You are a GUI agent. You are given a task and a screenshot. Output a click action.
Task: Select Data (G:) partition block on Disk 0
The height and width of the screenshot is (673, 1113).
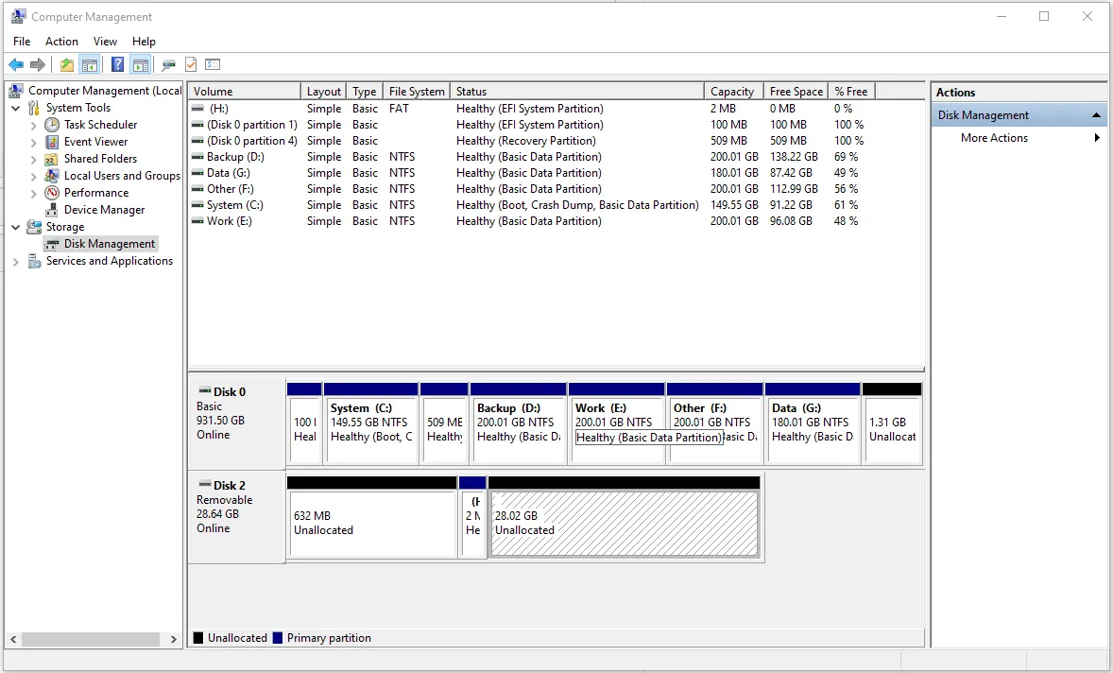click(x=813, y=423)
